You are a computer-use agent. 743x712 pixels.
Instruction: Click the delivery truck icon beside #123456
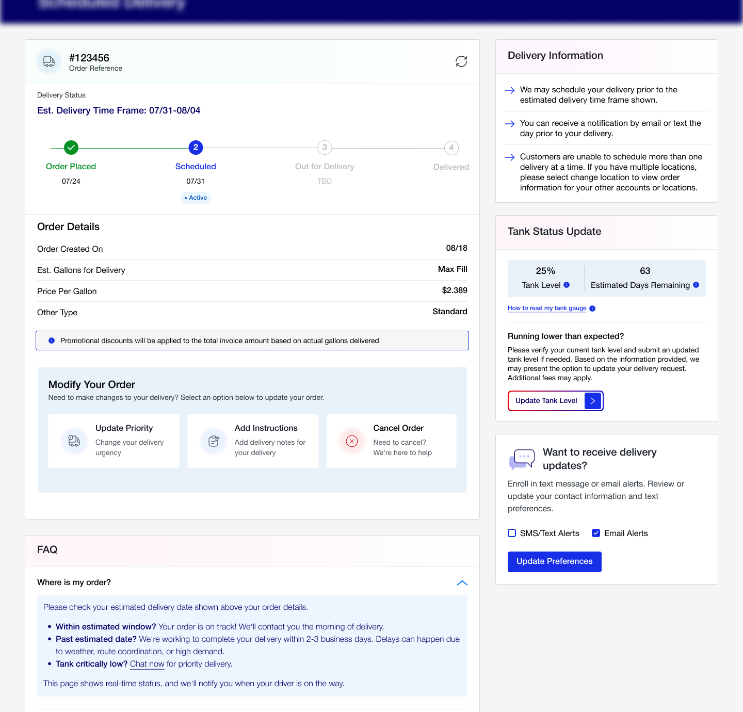pos(49,61)
